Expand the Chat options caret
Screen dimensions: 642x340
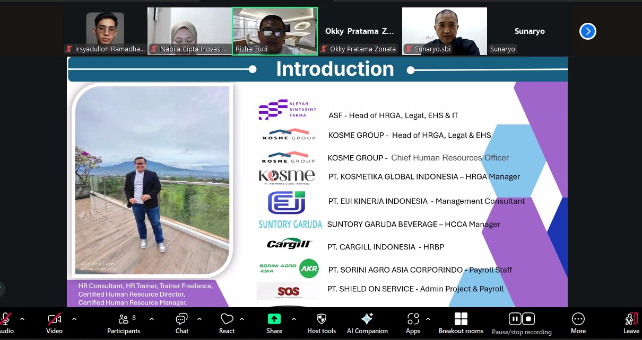(x=199, y=319)
